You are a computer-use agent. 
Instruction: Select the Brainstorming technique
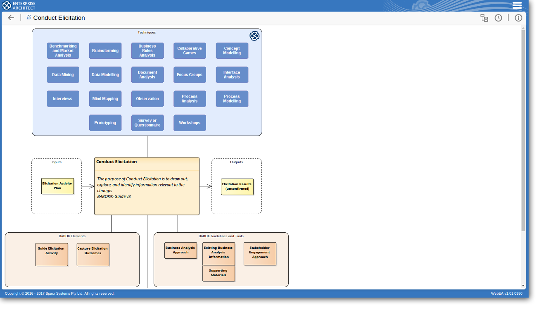pos(105,51)
